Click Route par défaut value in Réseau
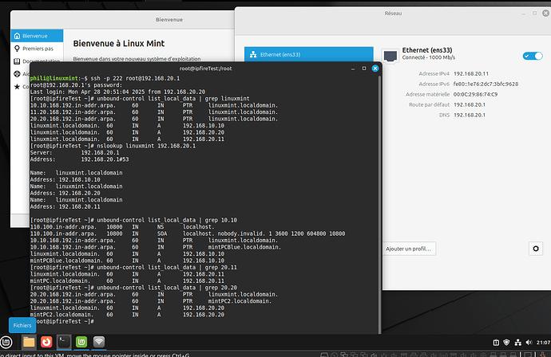Viewport: 551px width, 357px height. click(469, 104)
